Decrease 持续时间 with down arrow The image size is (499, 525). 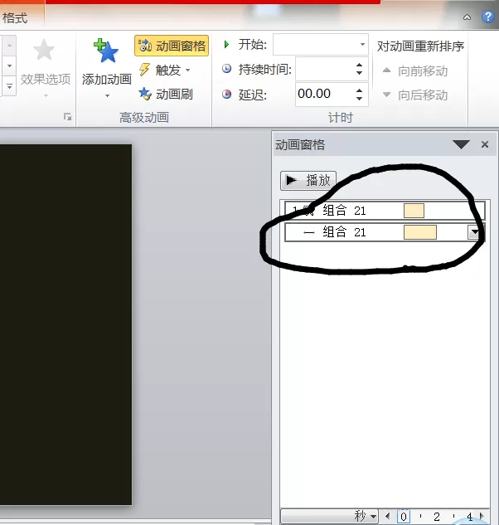[360, 73]
